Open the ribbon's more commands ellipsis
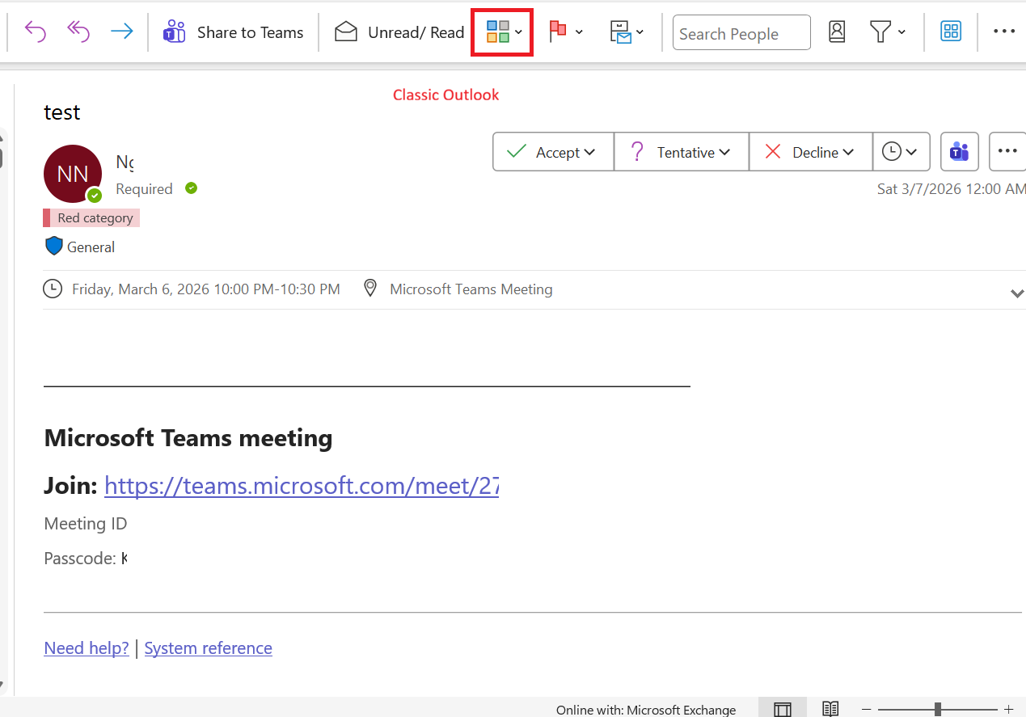This screenshot has height=717, width=1026. [x=1004, y=32]
